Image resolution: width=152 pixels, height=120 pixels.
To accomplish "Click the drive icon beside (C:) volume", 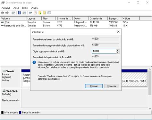I will [2, 22].
